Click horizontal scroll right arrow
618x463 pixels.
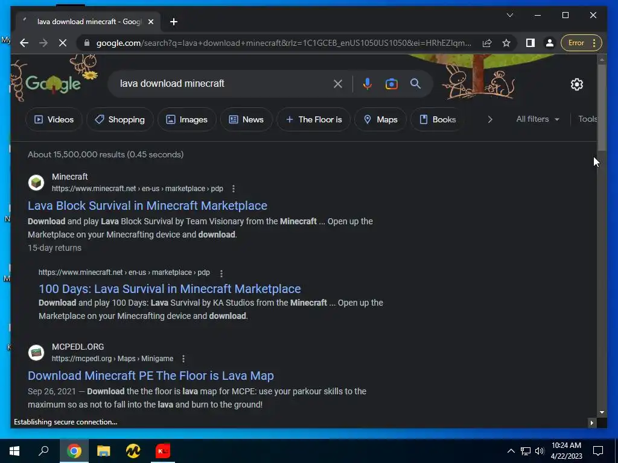pyautogui.click(x=591, y=423)
